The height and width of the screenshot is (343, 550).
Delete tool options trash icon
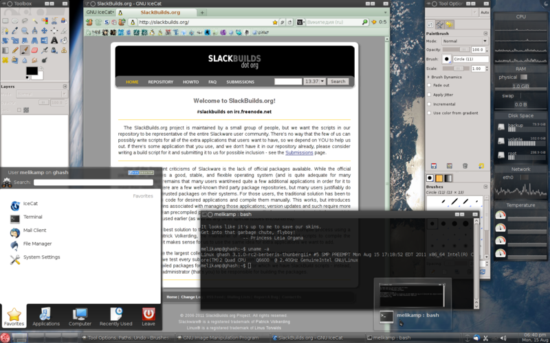tap(465, 166)
